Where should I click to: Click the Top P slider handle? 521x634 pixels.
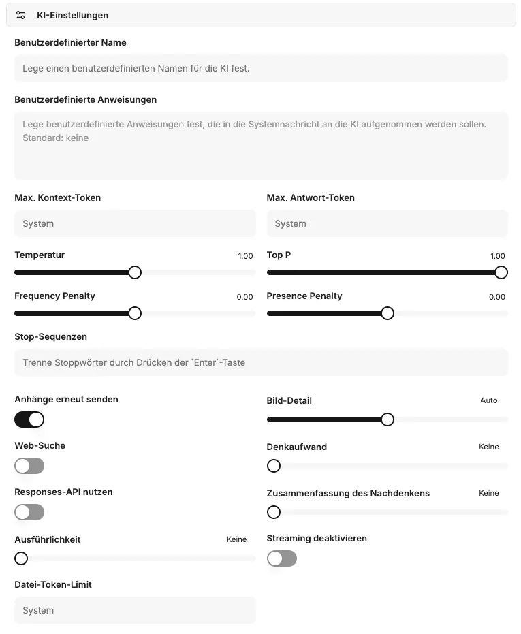501,272
